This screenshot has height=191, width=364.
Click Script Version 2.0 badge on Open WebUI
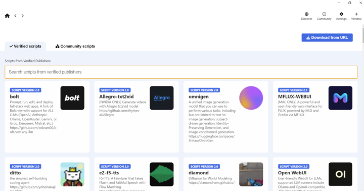pos(294,166)
